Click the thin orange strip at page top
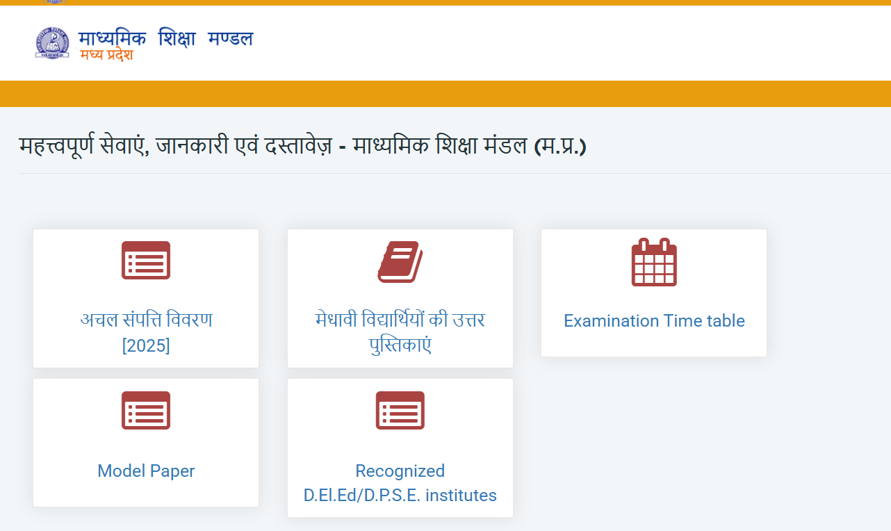 [x=445, y=2]
